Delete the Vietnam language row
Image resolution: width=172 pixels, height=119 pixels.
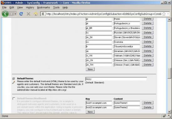click(148, 55)
